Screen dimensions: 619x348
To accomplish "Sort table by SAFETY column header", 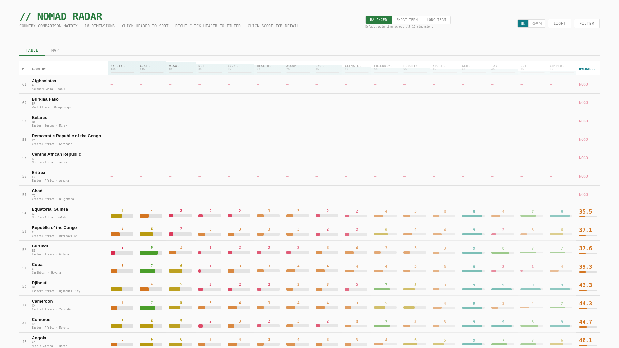I will 117,66.
